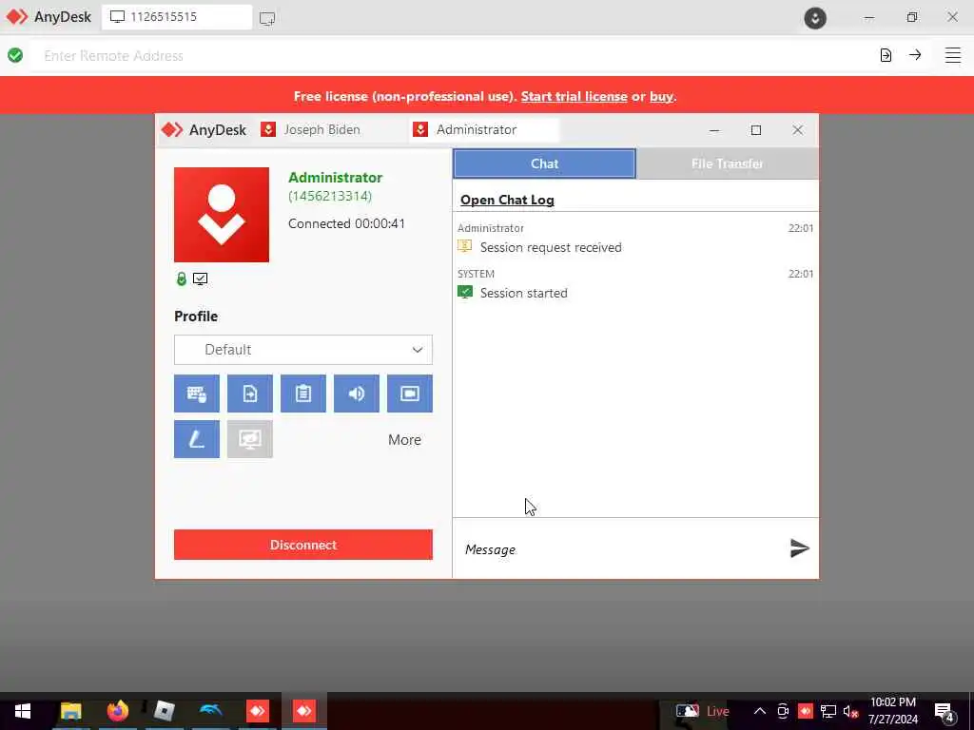Open the notification center with 4 alerts
The width and height of the screenshot is (974, 730).
[x=944, y=711]
